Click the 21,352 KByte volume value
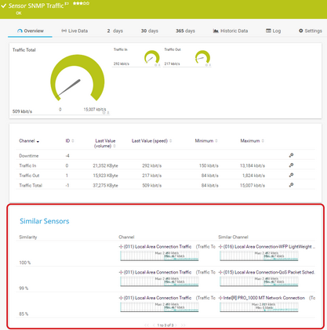Image resolution: width=327 pixels, height=330 pixels. (x=105, y=165)
